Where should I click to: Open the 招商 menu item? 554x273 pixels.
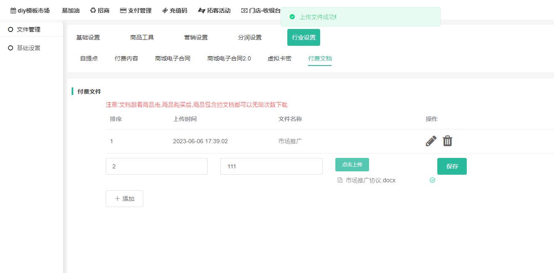click(x=100, y=10)
